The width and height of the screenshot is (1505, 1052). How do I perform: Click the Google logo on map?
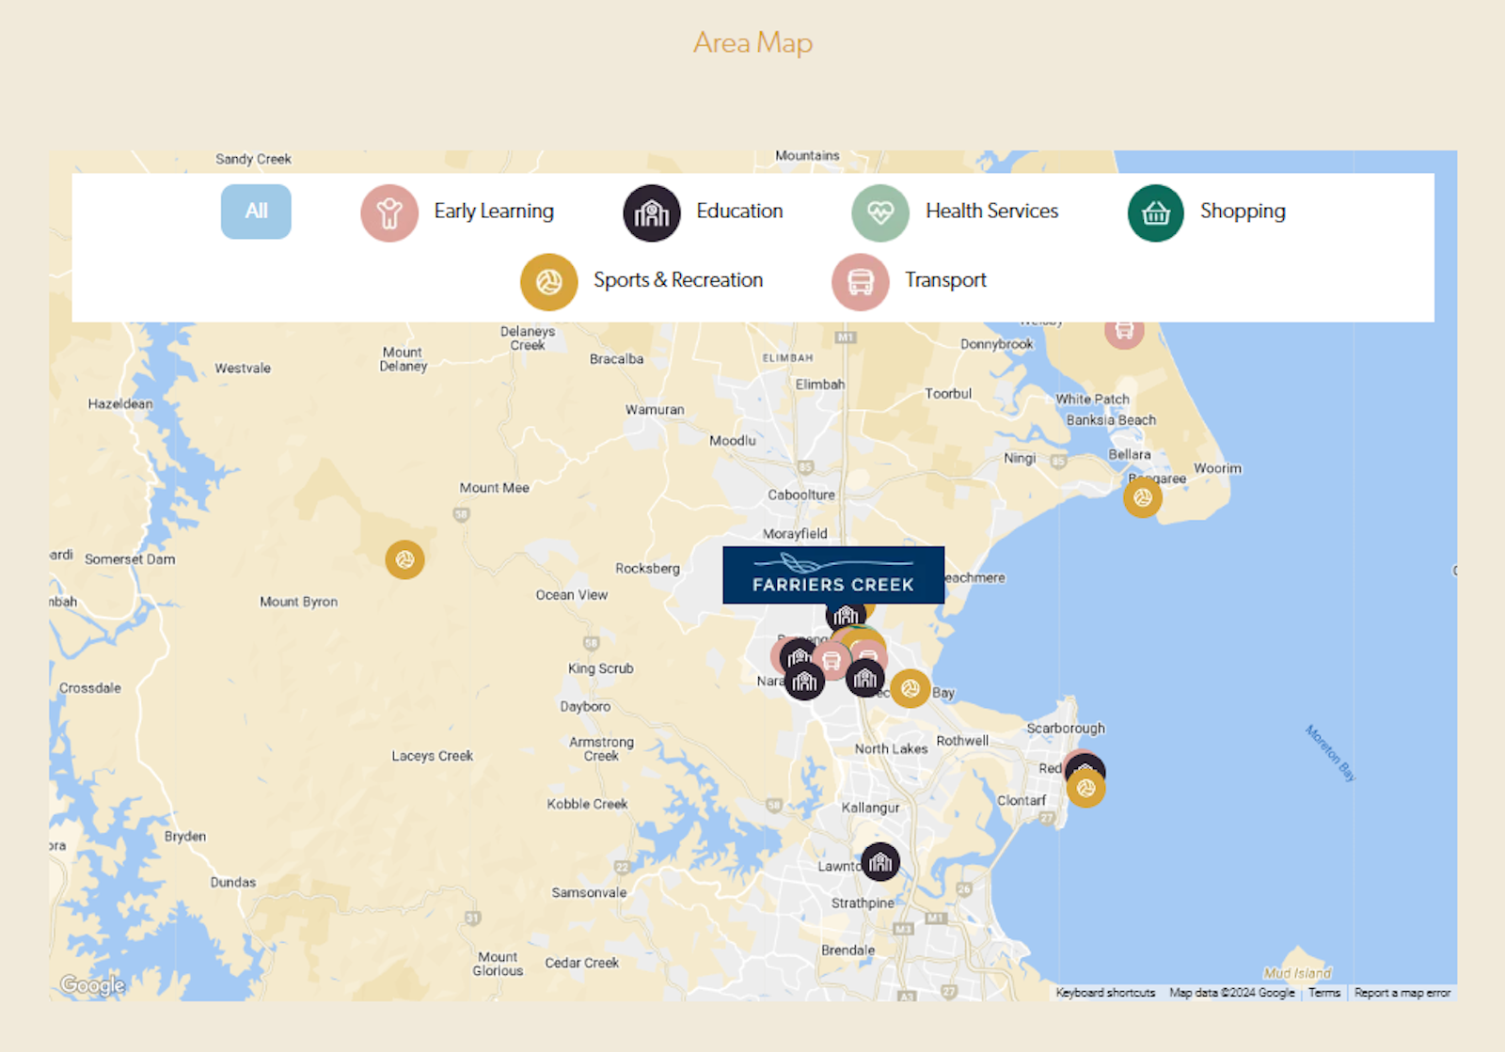[x=92, y=984]
